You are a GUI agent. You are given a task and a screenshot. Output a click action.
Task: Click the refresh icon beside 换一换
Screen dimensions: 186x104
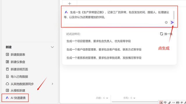(x=162, y=34)
